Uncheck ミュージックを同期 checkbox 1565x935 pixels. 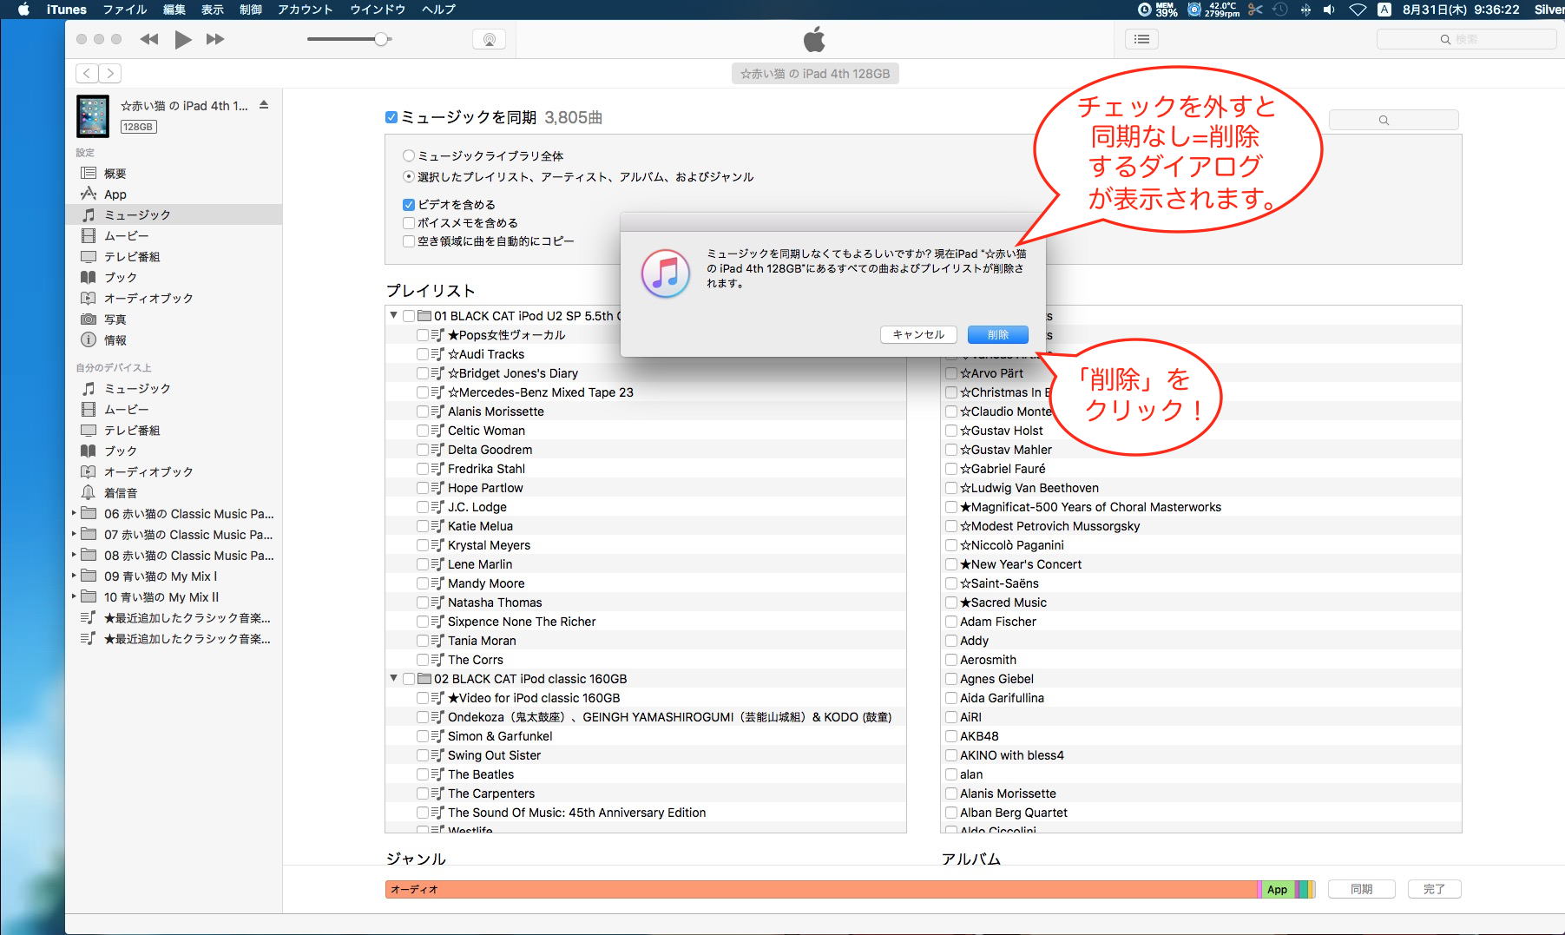[391, 117]
